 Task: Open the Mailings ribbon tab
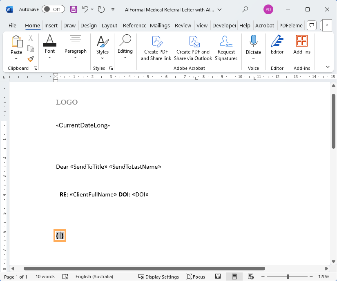point(160,25)
